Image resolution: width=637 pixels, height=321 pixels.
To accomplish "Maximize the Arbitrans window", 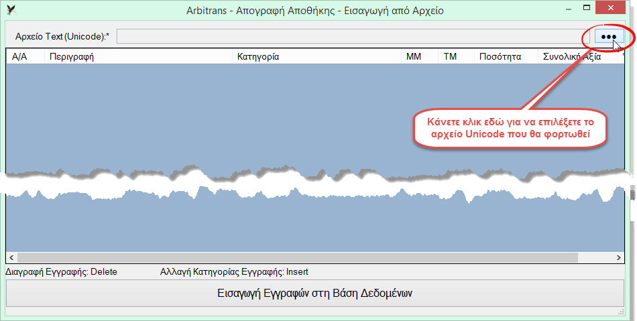I will click(587, 7).
